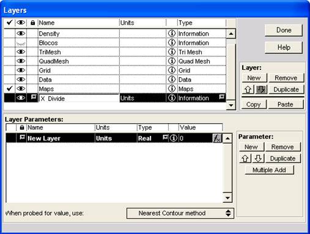Add a New parameter
The height and width of the screenshot is (234, 310).
[x=251, y=147]
